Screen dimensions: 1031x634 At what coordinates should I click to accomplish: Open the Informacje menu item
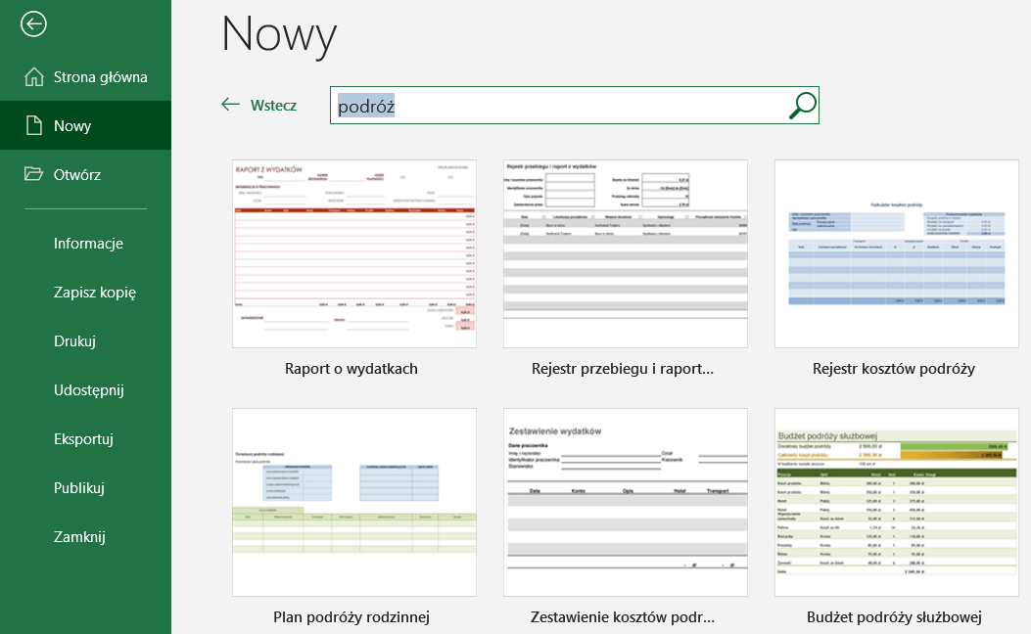pyautogui.click(x=88, y=244)
